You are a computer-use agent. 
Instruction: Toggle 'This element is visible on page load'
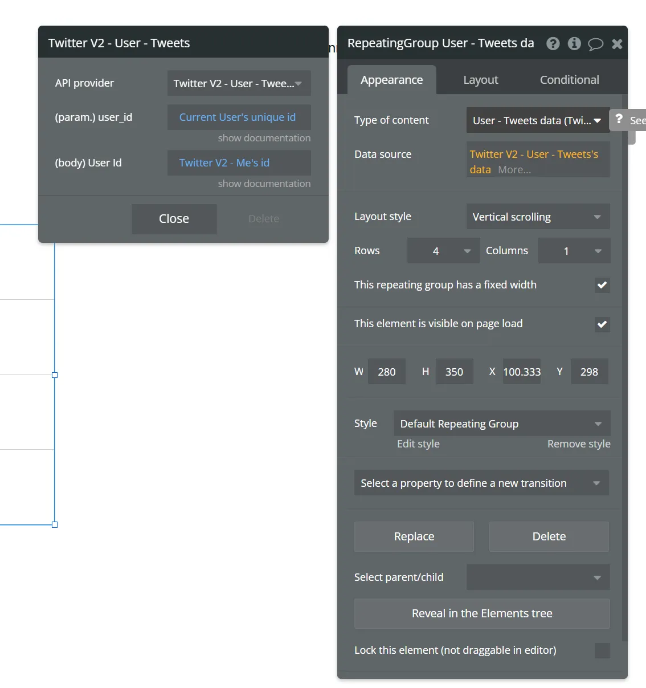602,324
